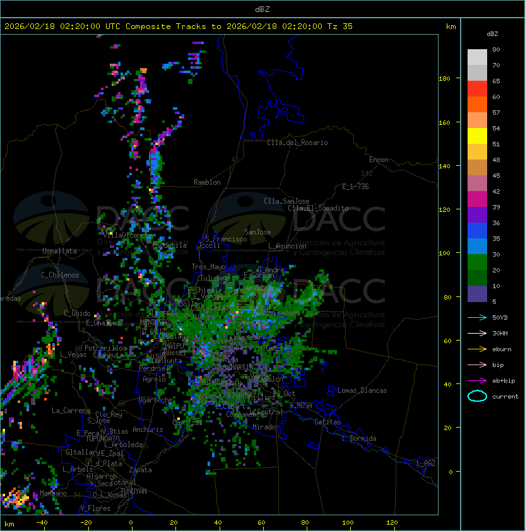Click the '120' km tick on bottom axis
This screenshot has width=525, height=531.
pos(392,523)
